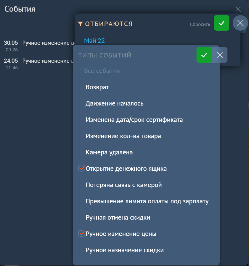Open the Май'22 period selector
249x266 pixels.
(94, 41)
